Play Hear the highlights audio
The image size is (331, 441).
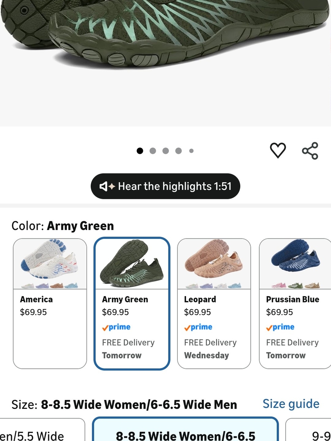(165, 186)
